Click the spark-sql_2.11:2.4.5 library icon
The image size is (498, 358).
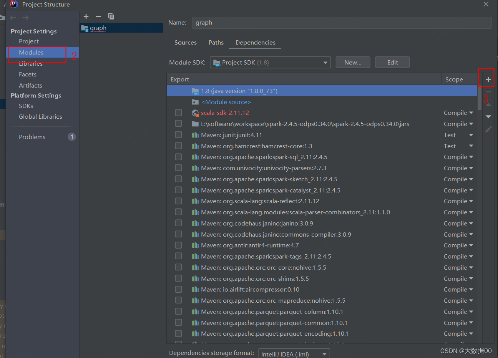coord(195,157)
